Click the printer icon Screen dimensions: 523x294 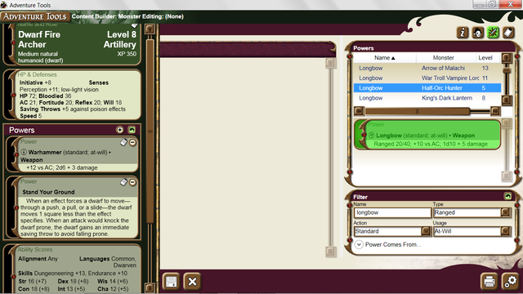tap(489, 282)
